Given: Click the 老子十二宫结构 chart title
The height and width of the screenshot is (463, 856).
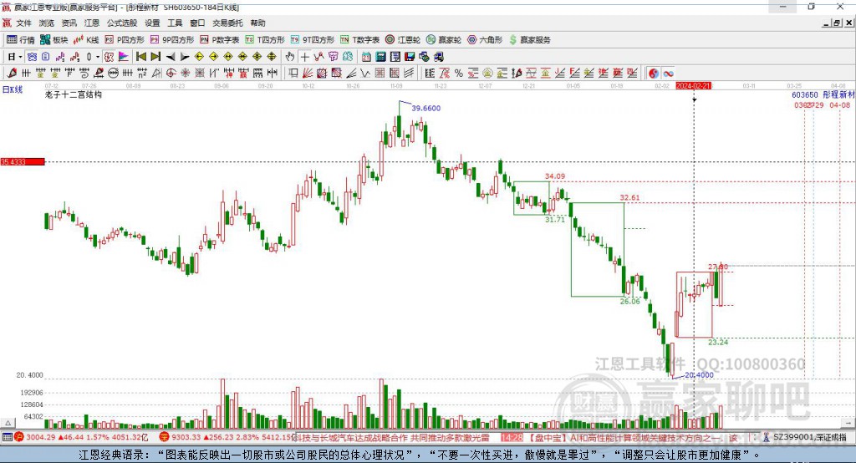Looking at the screenshot, I should (x=74, y=94).
